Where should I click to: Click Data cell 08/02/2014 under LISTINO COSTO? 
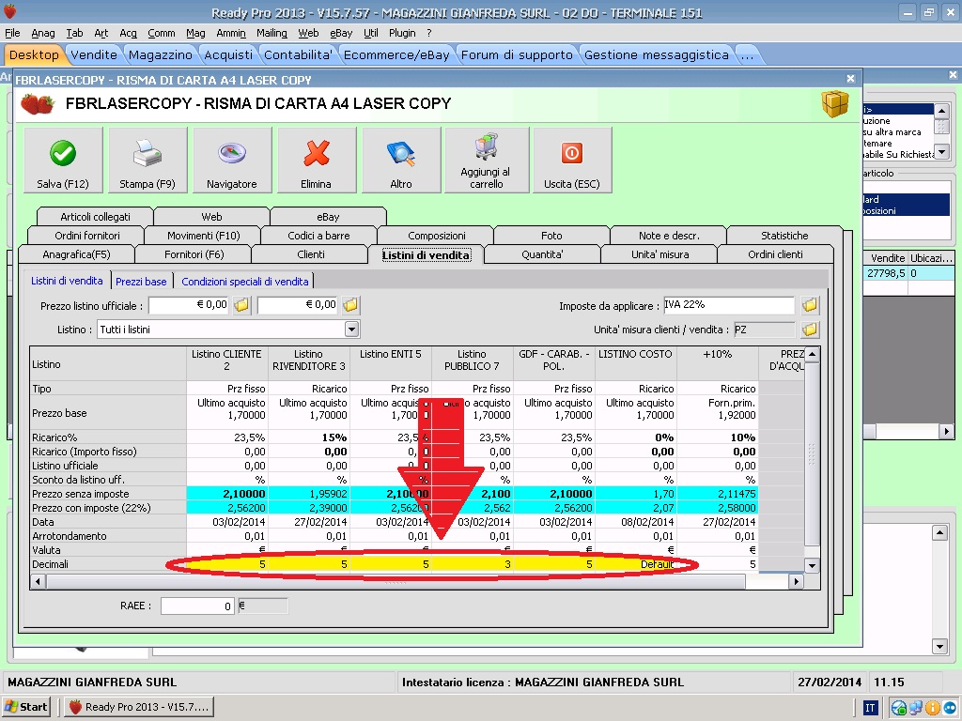(x=636, y=522)
